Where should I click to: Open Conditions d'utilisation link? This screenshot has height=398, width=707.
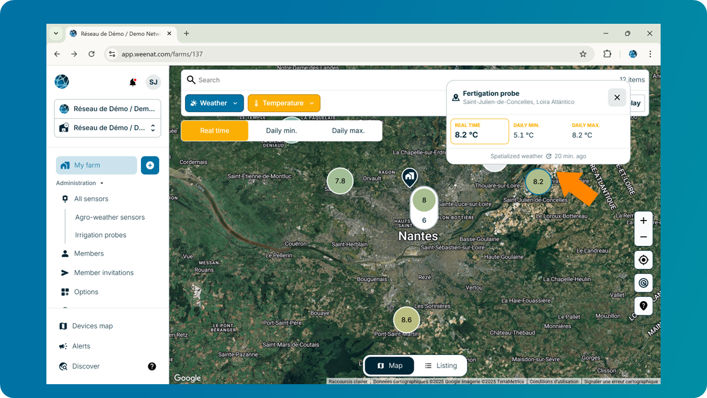point(554,381)
